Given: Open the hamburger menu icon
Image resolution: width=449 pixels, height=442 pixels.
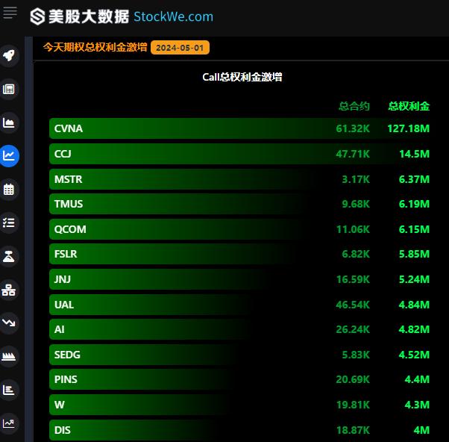Looking at the screenshot, I should click(10, 13).
